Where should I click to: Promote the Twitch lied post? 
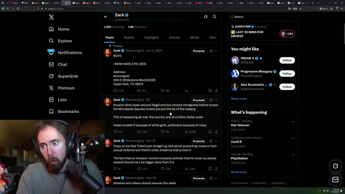(x=199, y=141)
